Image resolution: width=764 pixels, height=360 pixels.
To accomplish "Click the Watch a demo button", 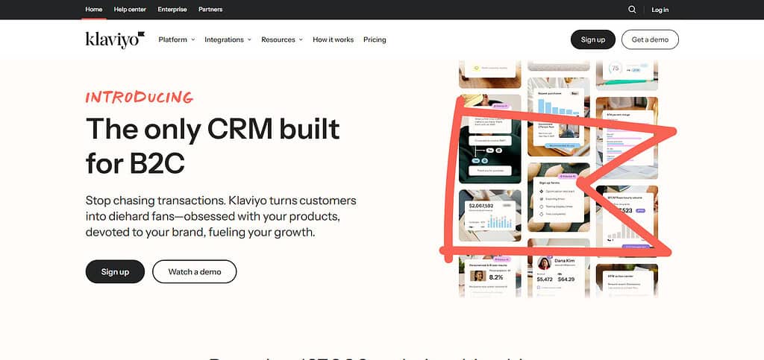I will point(195,271).
